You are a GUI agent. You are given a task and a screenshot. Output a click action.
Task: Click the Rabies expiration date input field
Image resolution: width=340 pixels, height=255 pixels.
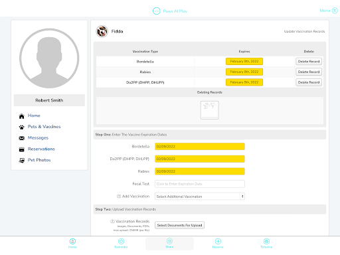200,171
